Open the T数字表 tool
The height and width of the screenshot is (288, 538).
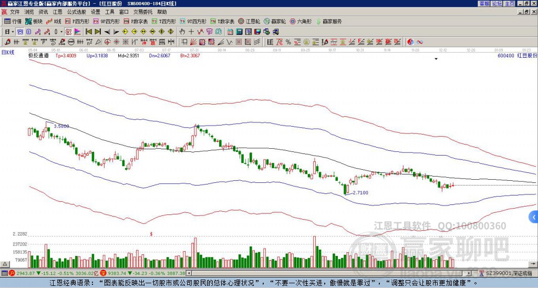coord(222,21)
